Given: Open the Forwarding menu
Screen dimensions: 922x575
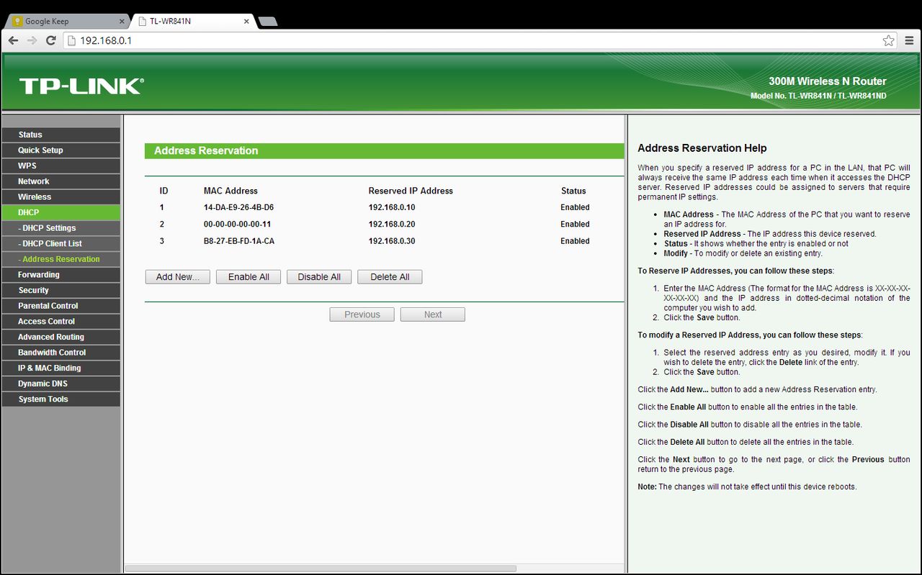Looking at the screenshot, I should click(61, 275).
